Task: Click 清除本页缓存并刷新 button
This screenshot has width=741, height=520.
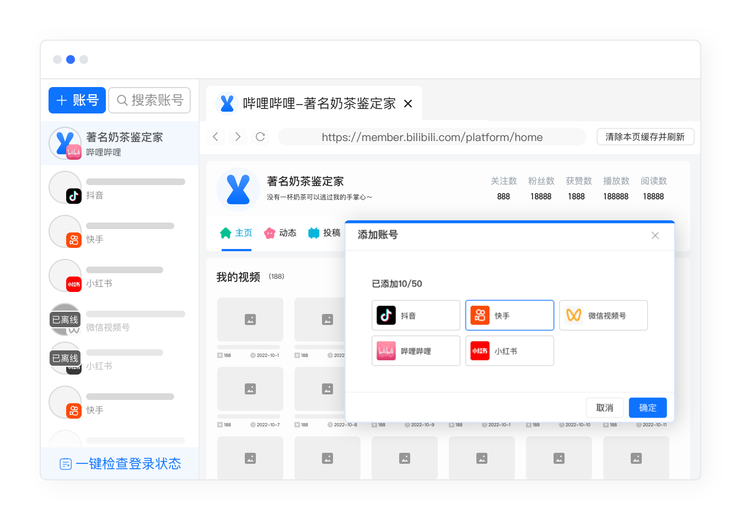Action: point(645,137)
